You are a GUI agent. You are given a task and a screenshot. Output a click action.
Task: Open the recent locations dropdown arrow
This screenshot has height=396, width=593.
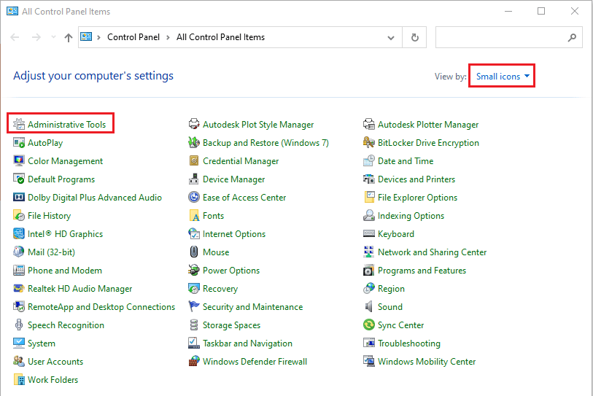coord(53,37)
